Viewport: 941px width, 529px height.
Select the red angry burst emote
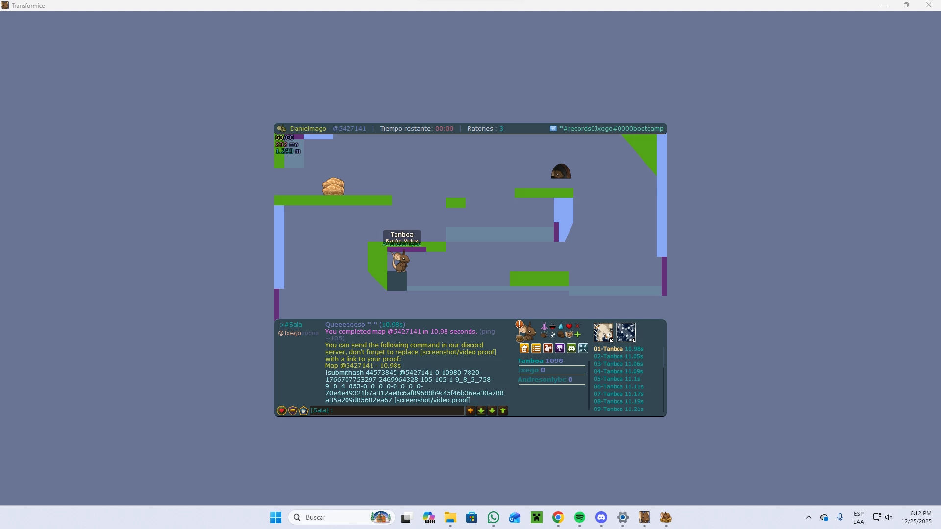[x=577, y=326]
